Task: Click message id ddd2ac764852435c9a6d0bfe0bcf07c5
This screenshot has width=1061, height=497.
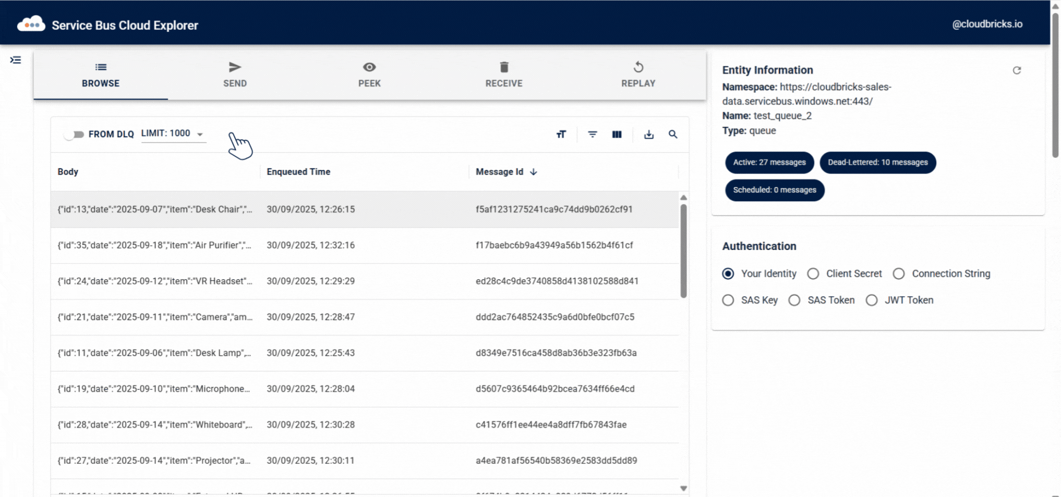Action: coord(555,317)
